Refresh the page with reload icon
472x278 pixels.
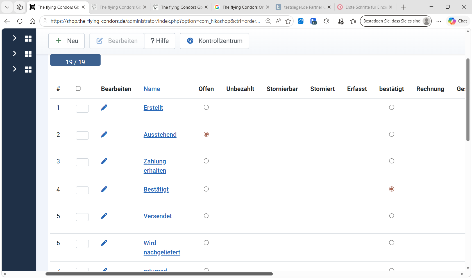coord(20,21)
